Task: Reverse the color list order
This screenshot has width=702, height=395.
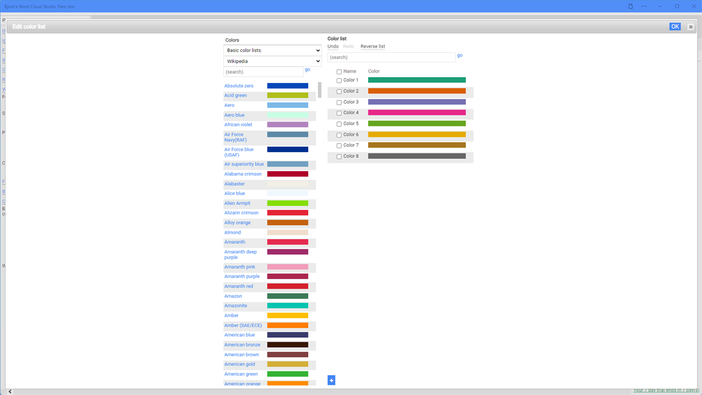Action: [372, 46]
